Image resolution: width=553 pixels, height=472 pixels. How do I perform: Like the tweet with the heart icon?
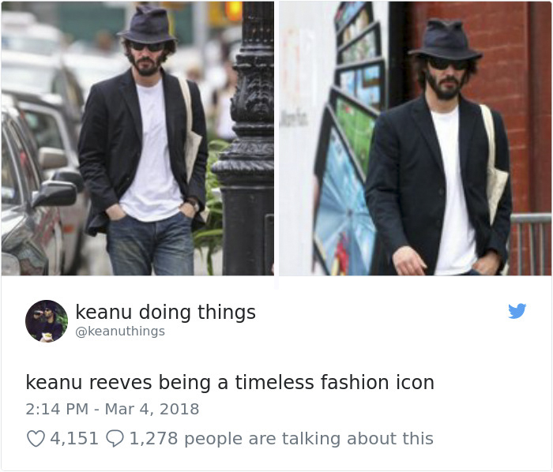(x=36, y=439)
